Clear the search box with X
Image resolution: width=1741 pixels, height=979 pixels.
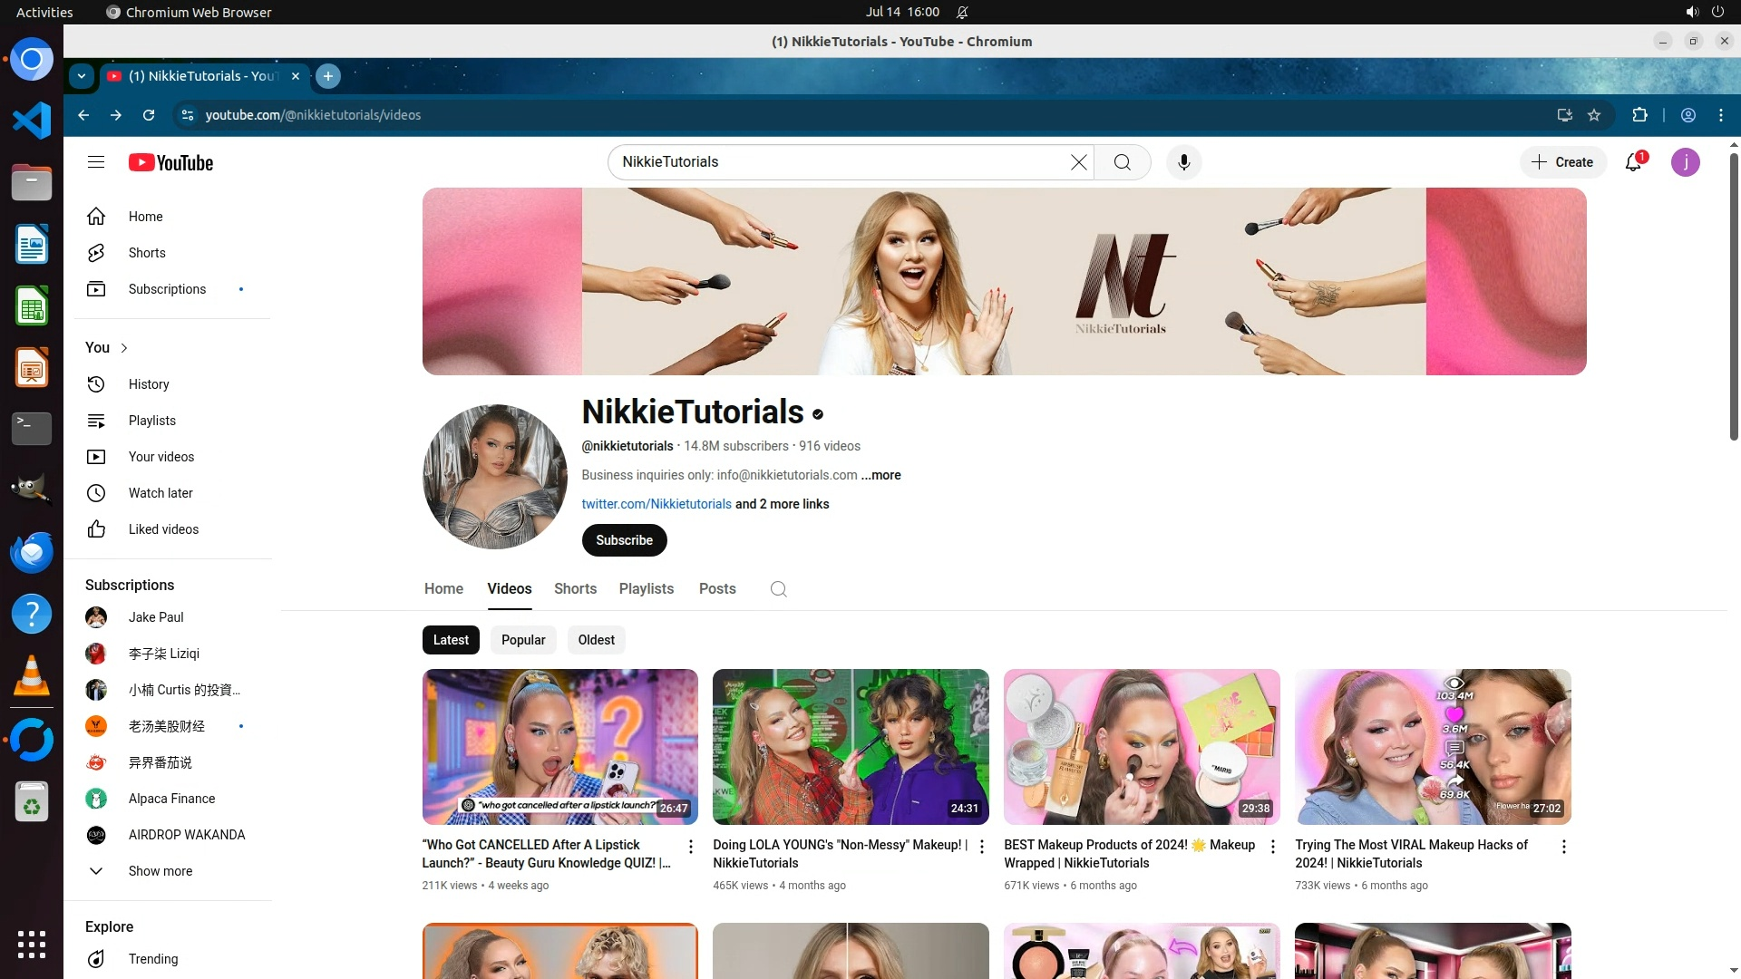pos(1078,162)
